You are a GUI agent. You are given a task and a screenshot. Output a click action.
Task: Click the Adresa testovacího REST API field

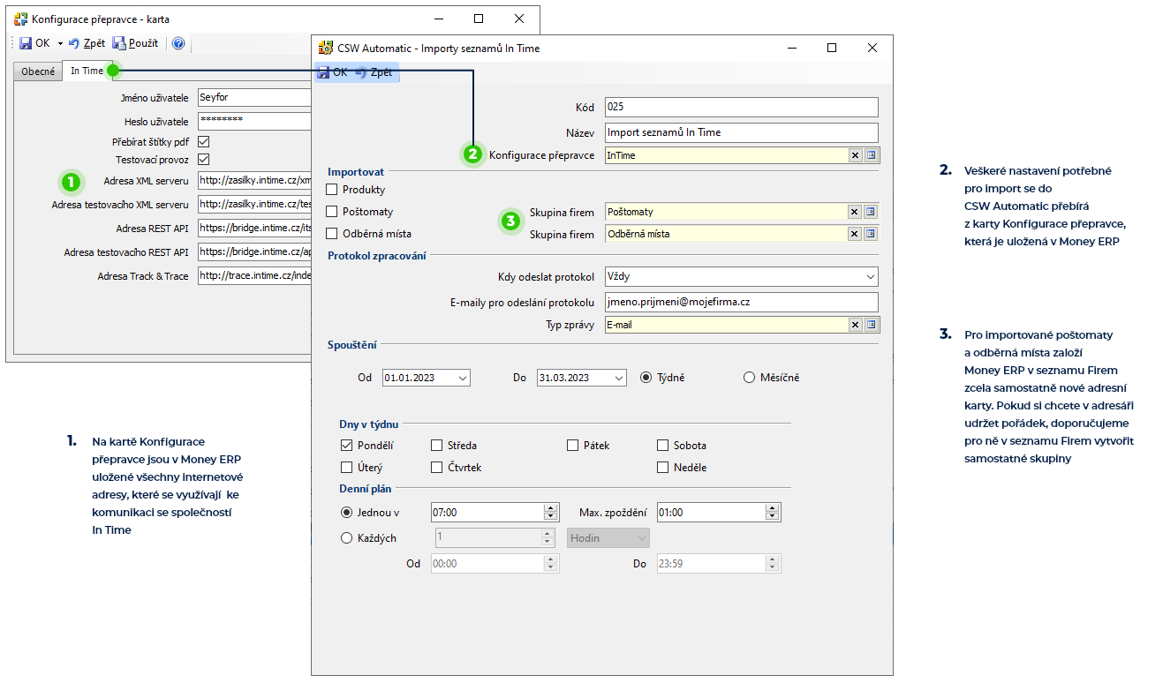[x=254, y=252]
